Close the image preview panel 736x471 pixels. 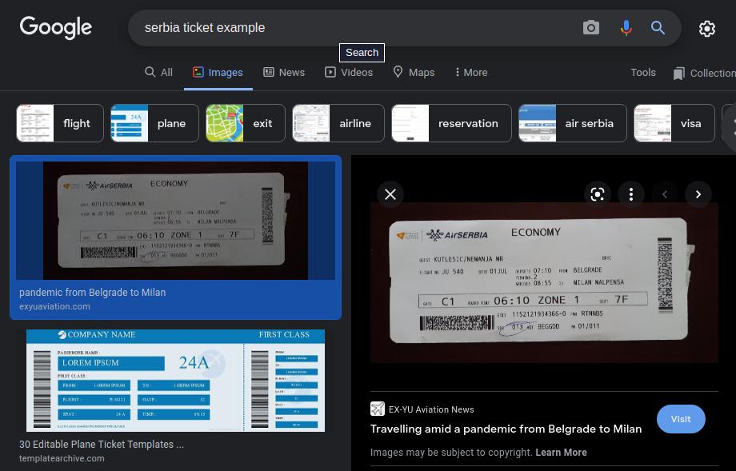point(390,194)
